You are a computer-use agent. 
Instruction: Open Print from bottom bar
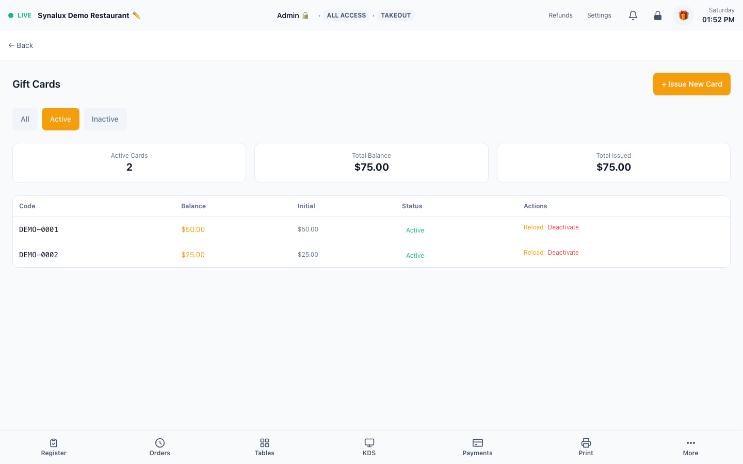(x=586, y=448)
